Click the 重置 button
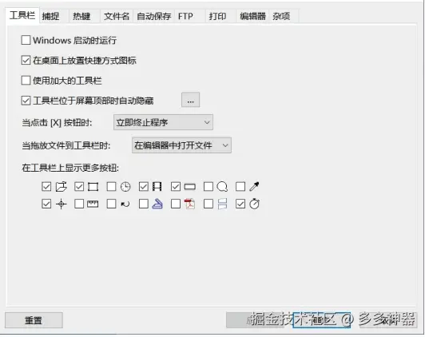Viewport: 425px width, 337px height. pos(34,320)
